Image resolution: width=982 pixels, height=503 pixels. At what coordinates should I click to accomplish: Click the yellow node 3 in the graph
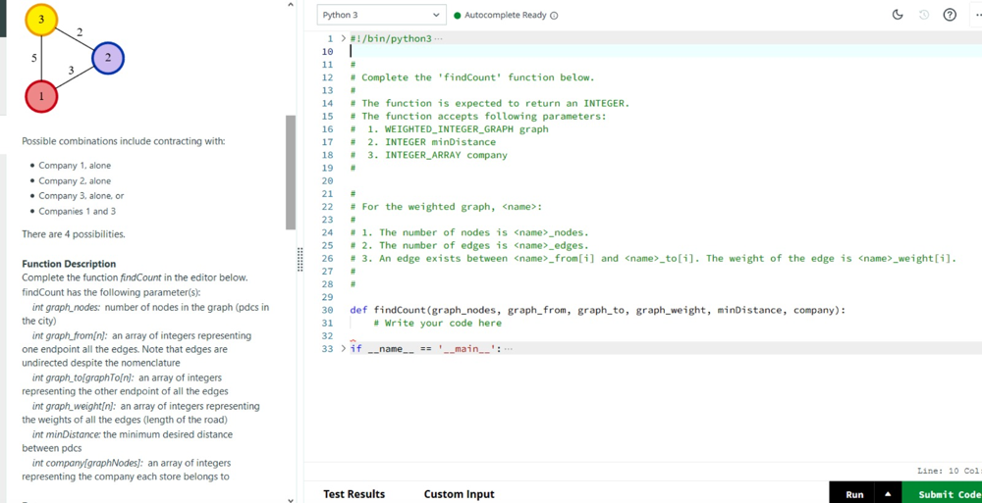click(x=41, y=20)
